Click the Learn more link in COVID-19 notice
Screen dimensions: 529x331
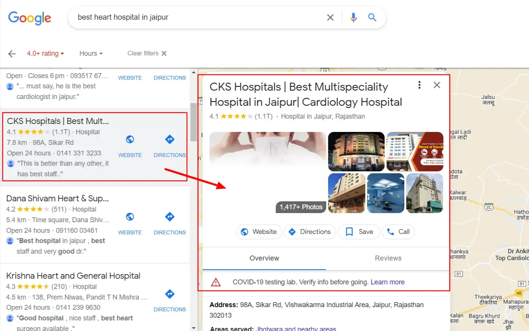tap(388, 282)
